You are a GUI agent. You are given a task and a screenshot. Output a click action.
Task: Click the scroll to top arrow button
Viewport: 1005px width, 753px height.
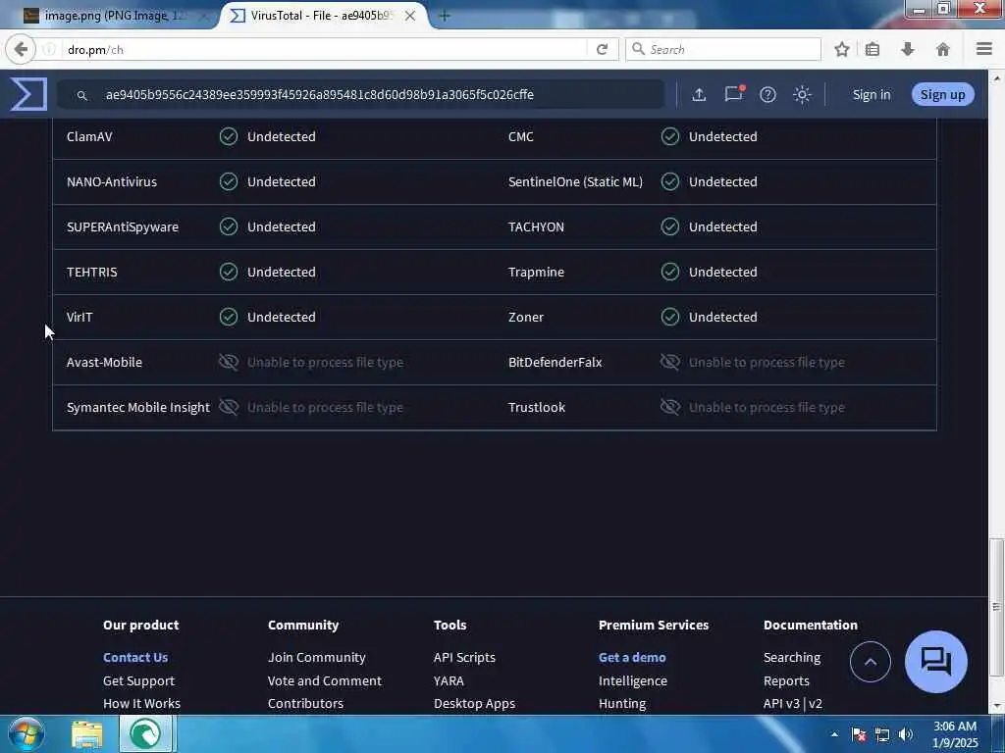click(x=870, y=662)
